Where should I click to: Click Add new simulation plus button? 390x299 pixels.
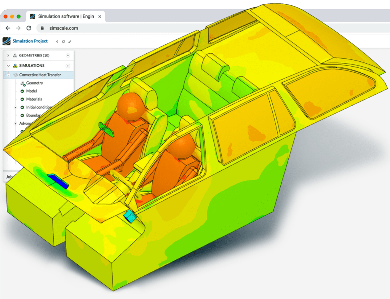point(68,65)
